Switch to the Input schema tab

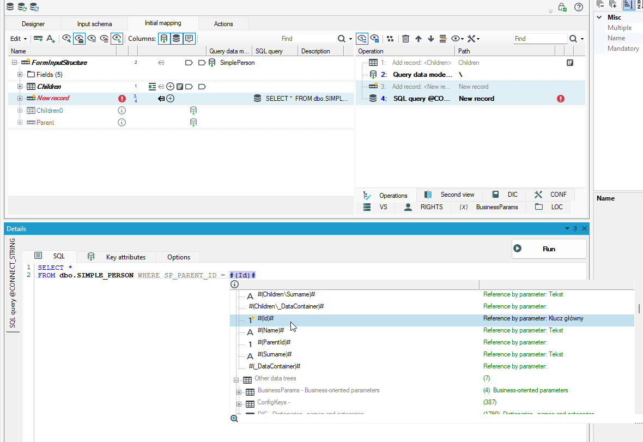pos(94,24)
